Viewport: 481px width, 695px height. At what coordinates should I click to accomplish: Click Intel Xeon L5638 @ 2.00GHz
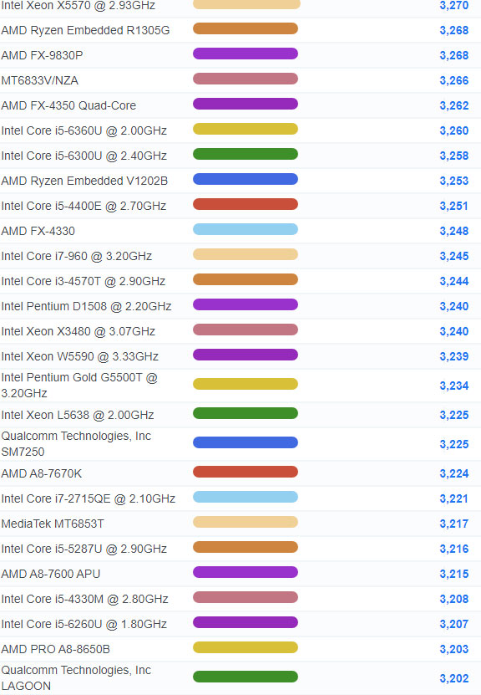click(x=78, y=415)
